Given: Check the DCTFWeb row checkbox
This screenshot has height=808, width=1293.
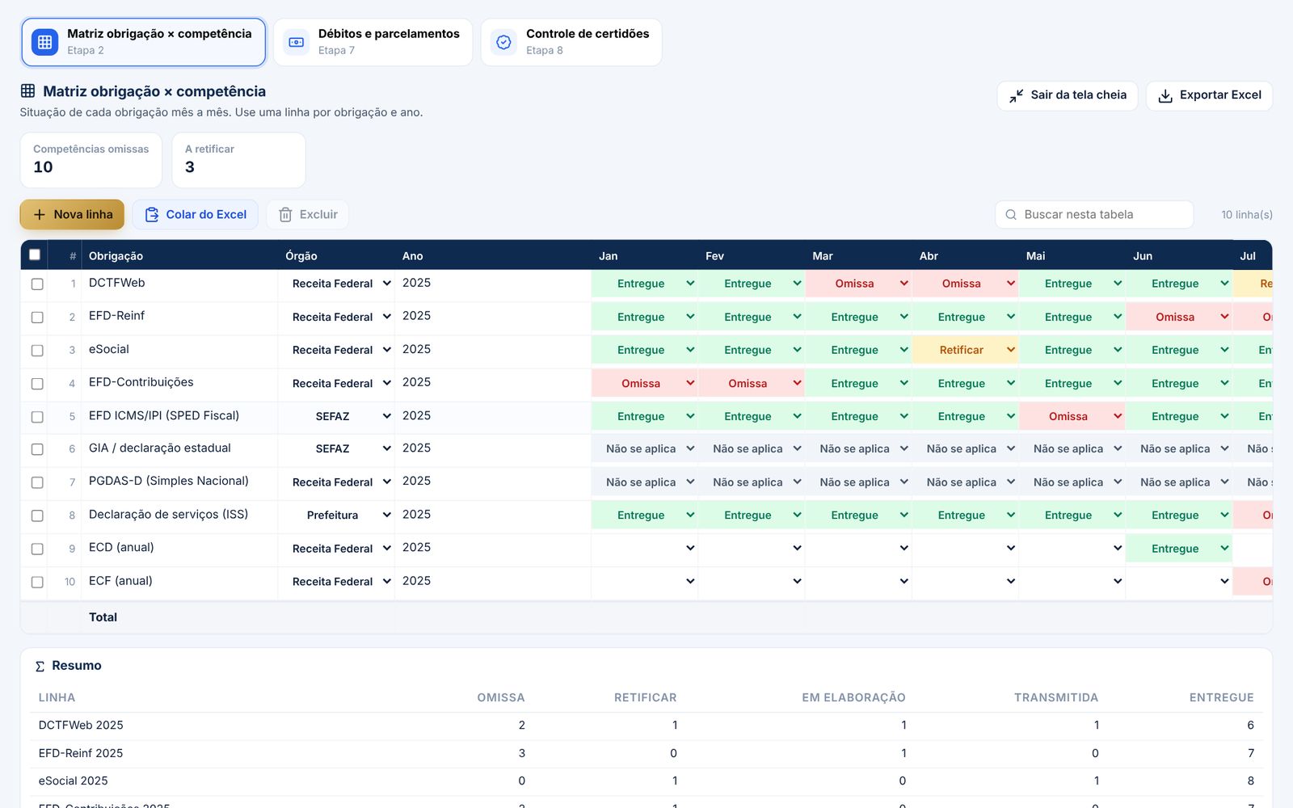Looking at the screenshot, I should pos(37,284).
